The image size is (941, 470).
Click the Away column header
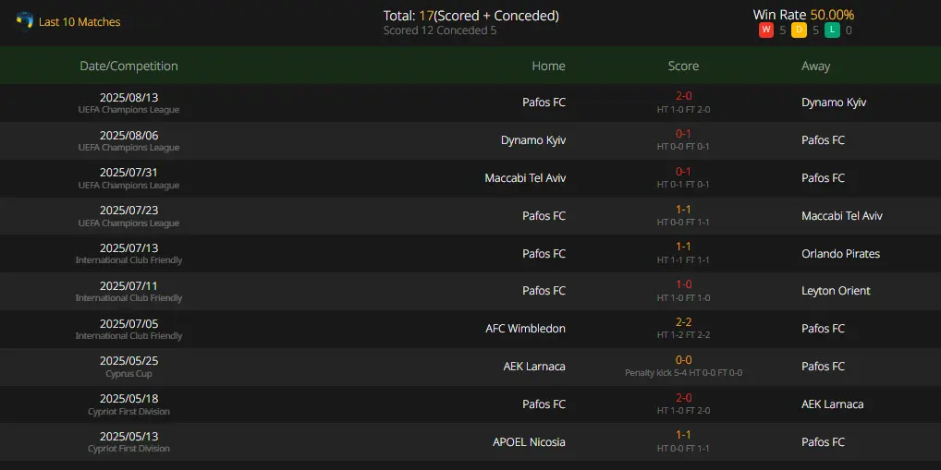[815, 66]
